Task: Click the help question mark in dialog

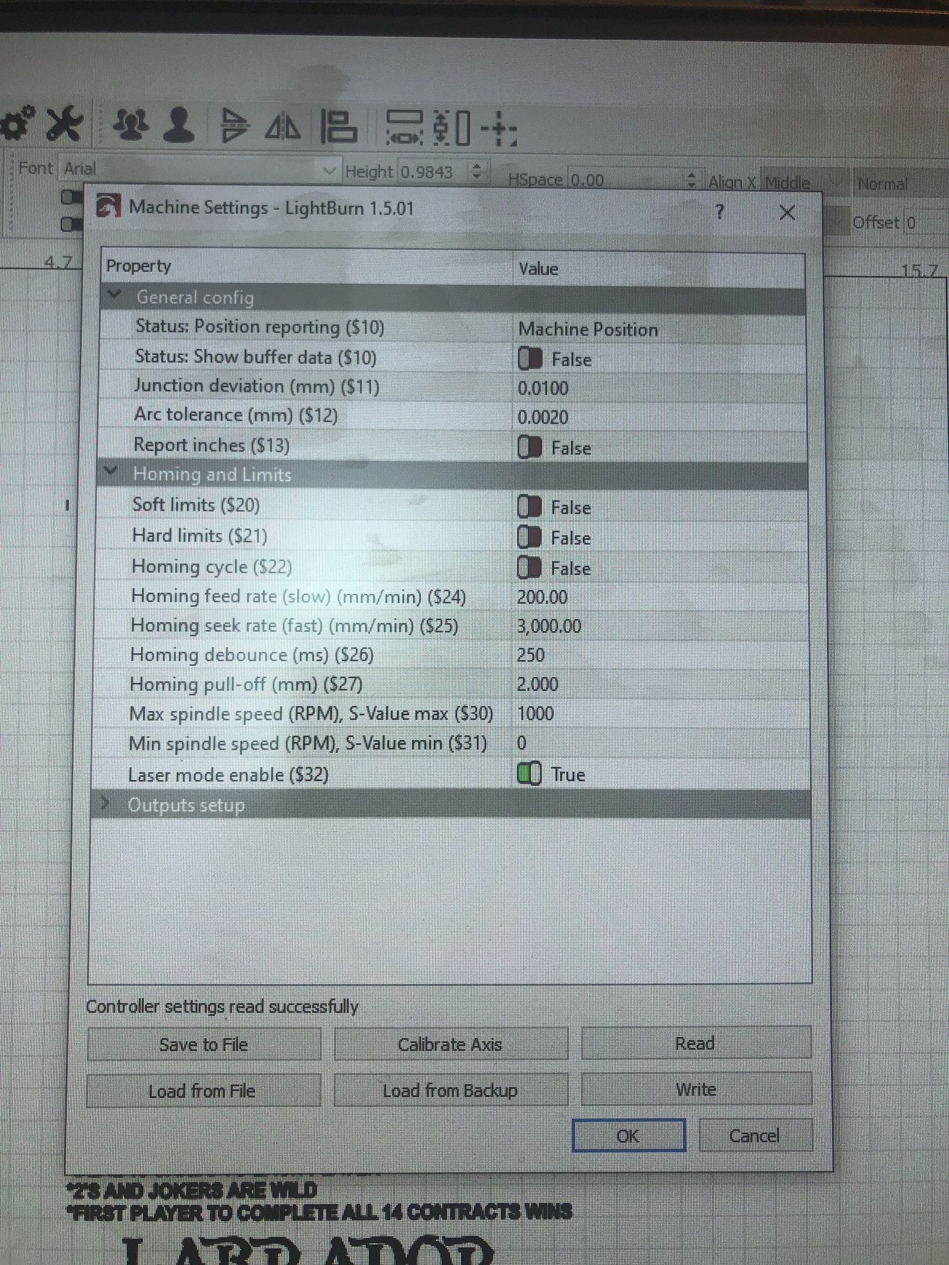Action: click(720, 212)
